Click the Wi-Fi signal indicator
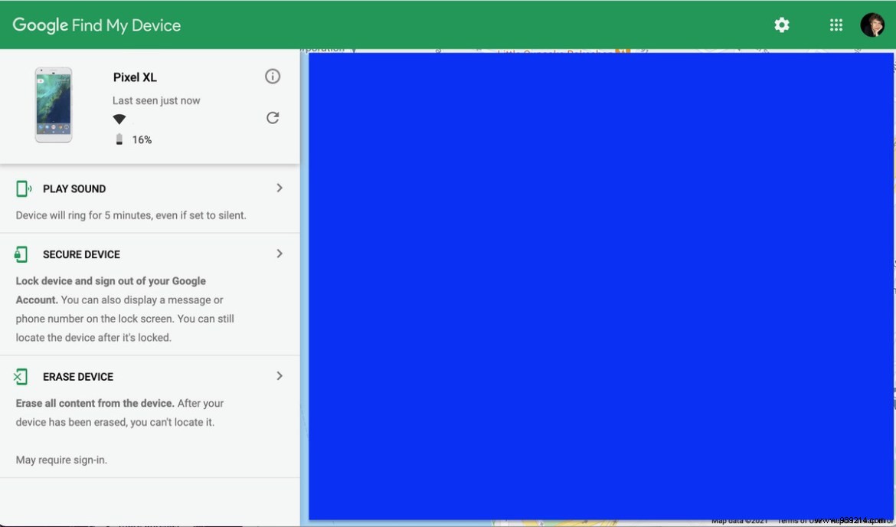The width and height of the screenshot is (896, 527). point(119,119)
